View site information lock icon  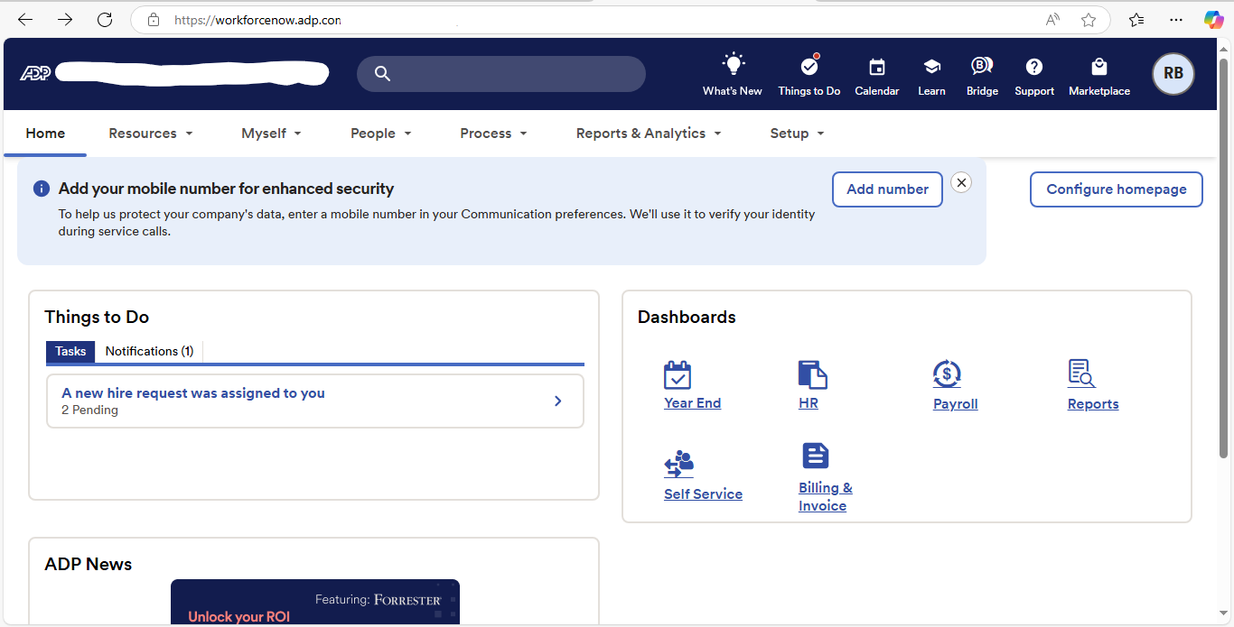pyautogui.click(x=154, y=20)
